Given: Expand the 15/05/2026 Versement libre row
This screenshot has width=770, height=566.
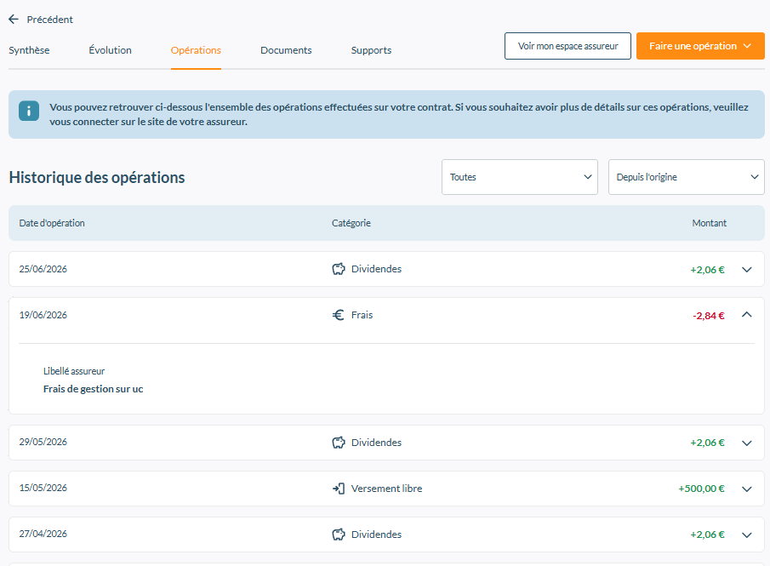Looking at the screenshot, I should click(746, 489).
